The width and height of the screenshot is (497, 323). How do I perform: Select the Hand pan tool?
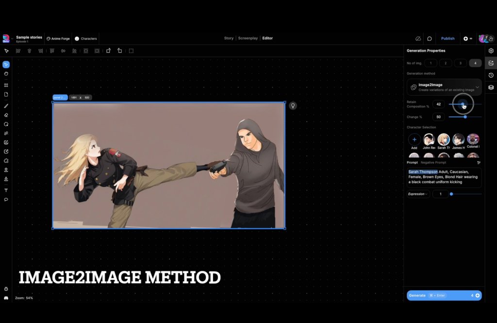(x=6, y=74)
